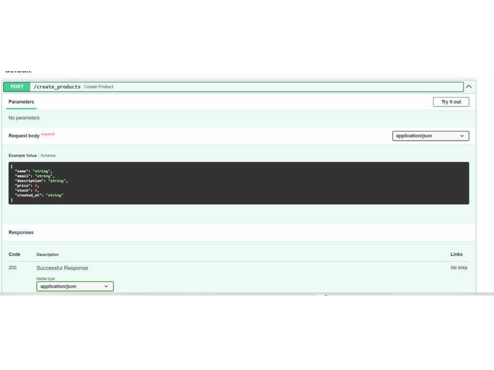
Task: Click the "stock": 0 line in example
Action: pyautogui.click(x=27, y=190)
